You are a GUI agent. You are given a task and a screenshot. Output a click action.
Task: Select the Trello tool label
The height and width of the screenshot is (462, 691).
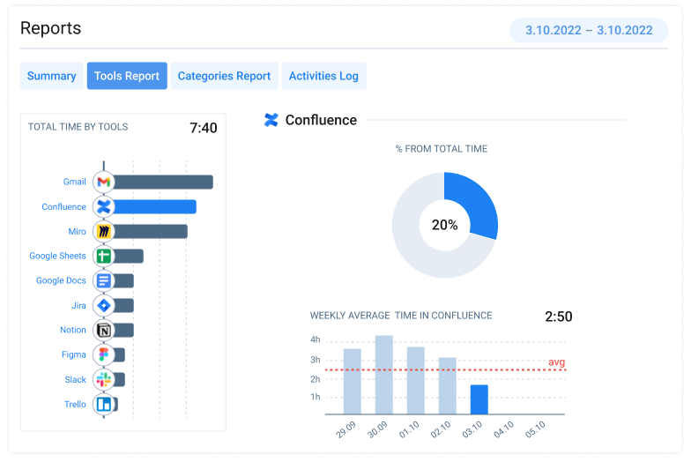[x=75, y=404]
